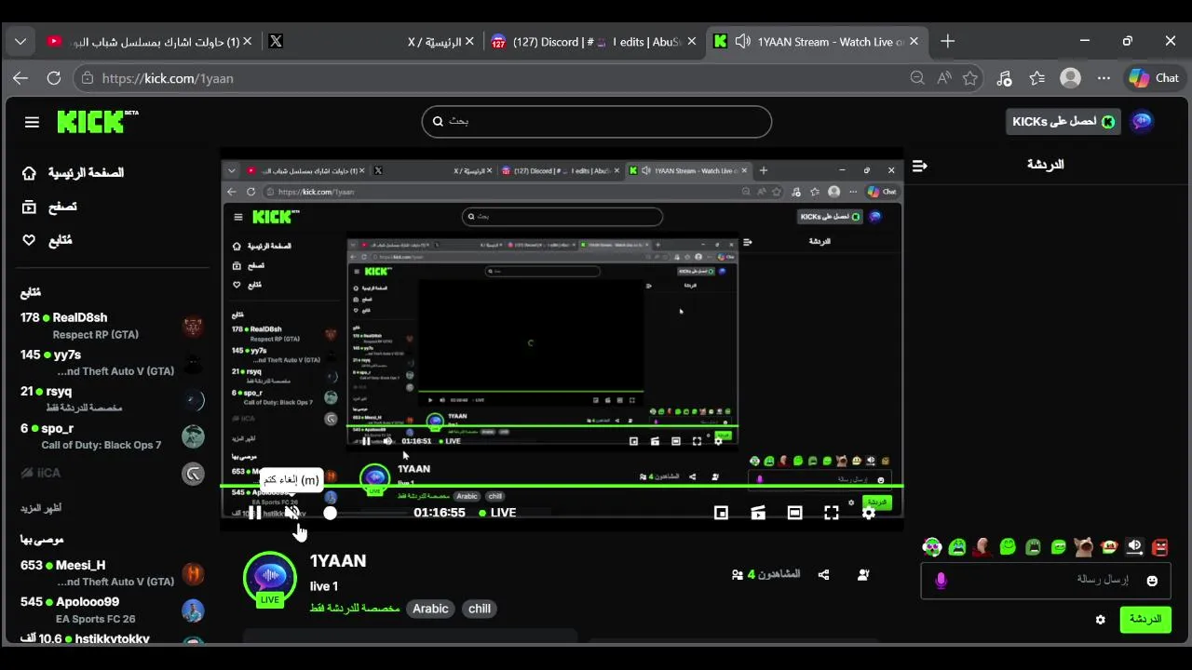
Task: Insert the speaker volume emote
Action: click(x=1134, y=547)
